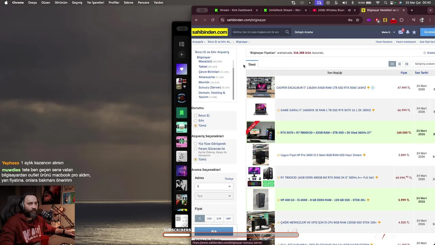The image size is (435, 245).
Task: Open the Wi-Fi menu bar icon
Action: (378, 3)
